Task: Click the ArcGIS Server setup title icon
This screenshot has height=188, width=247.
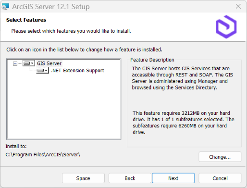Action: pos(5,7)
